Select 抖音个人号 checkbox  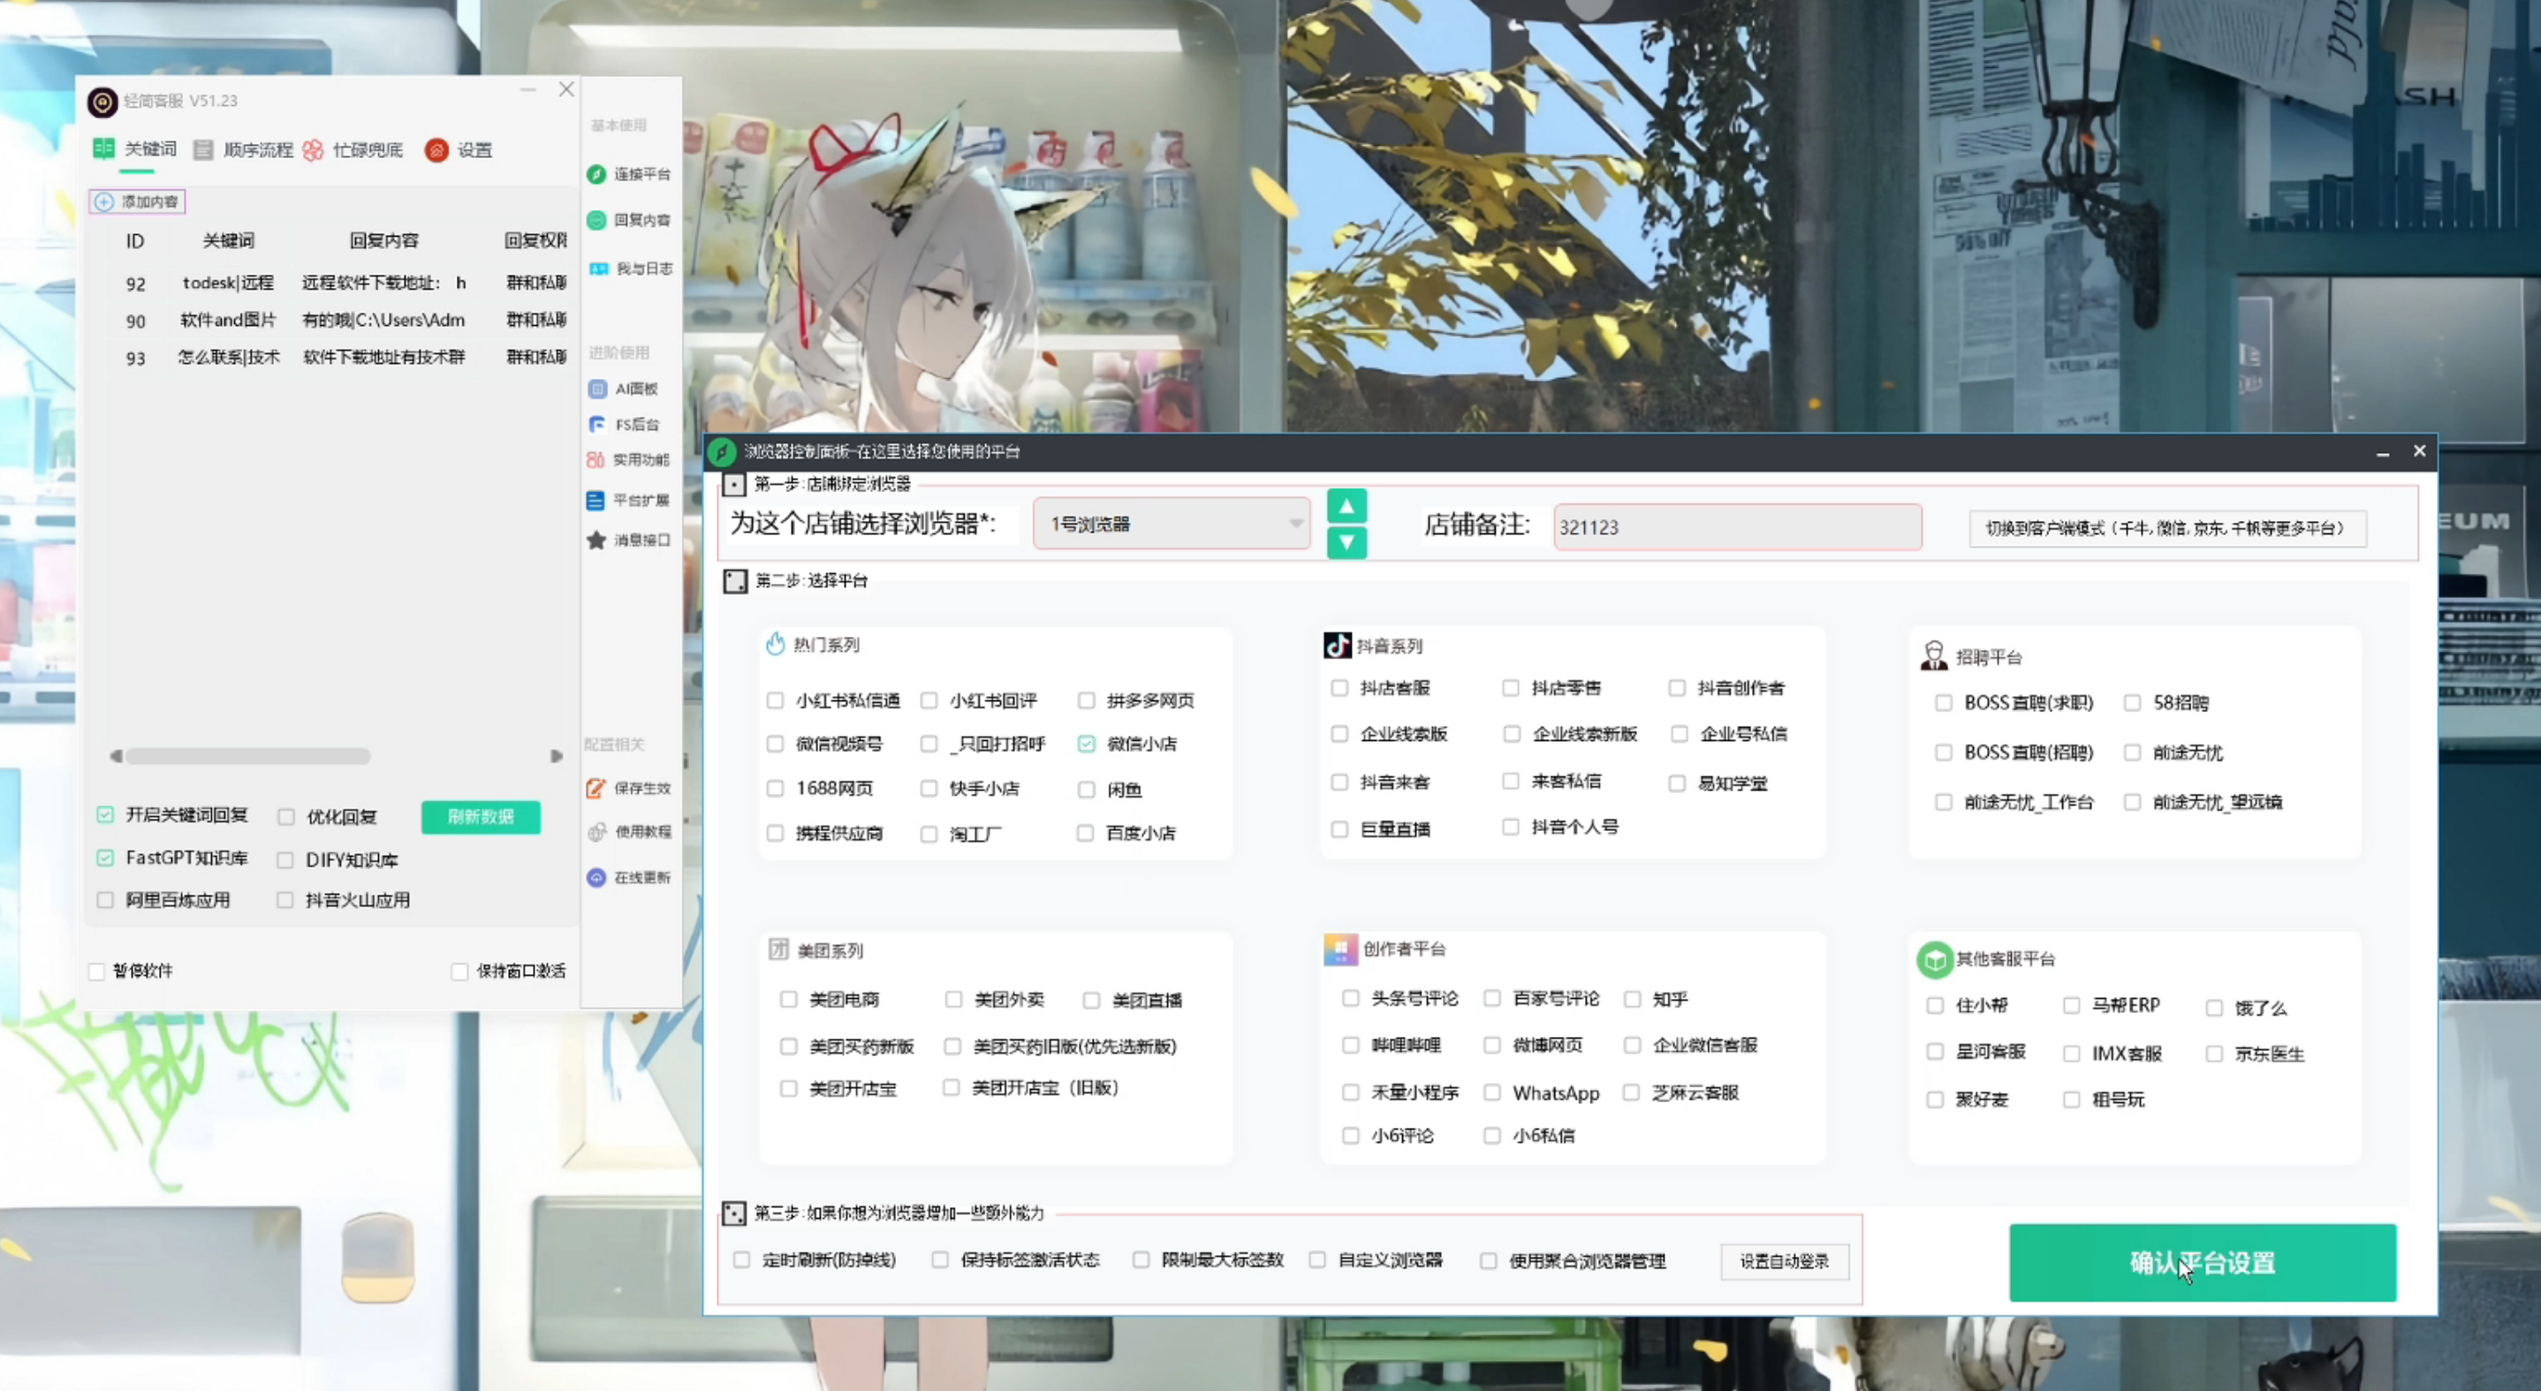[1510, 826]
